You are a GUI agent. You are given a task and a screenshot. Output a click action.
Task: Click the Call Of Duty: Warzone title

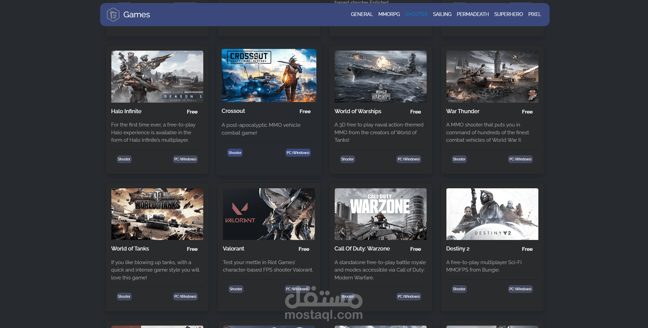point(362,248)
